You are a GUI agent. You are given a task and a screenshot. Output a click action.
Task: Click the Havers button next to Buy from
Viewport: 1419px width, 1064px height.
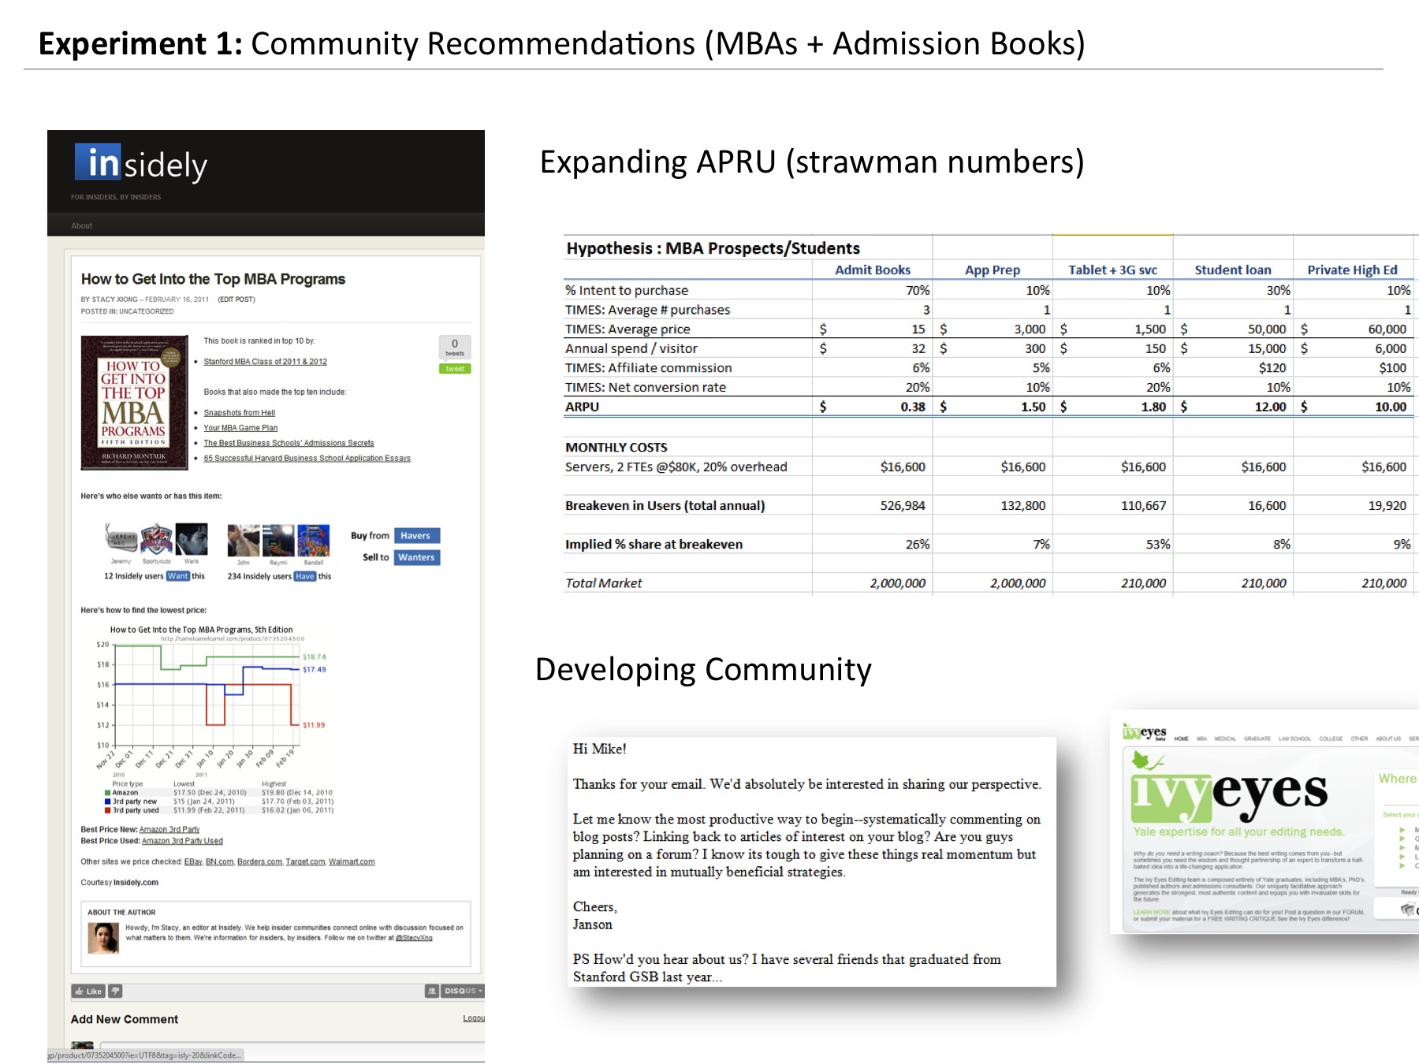click(417, 536)
